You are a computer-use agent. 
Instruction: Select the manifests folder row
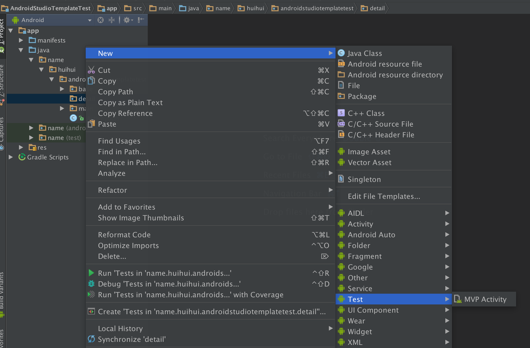point(77,40)
